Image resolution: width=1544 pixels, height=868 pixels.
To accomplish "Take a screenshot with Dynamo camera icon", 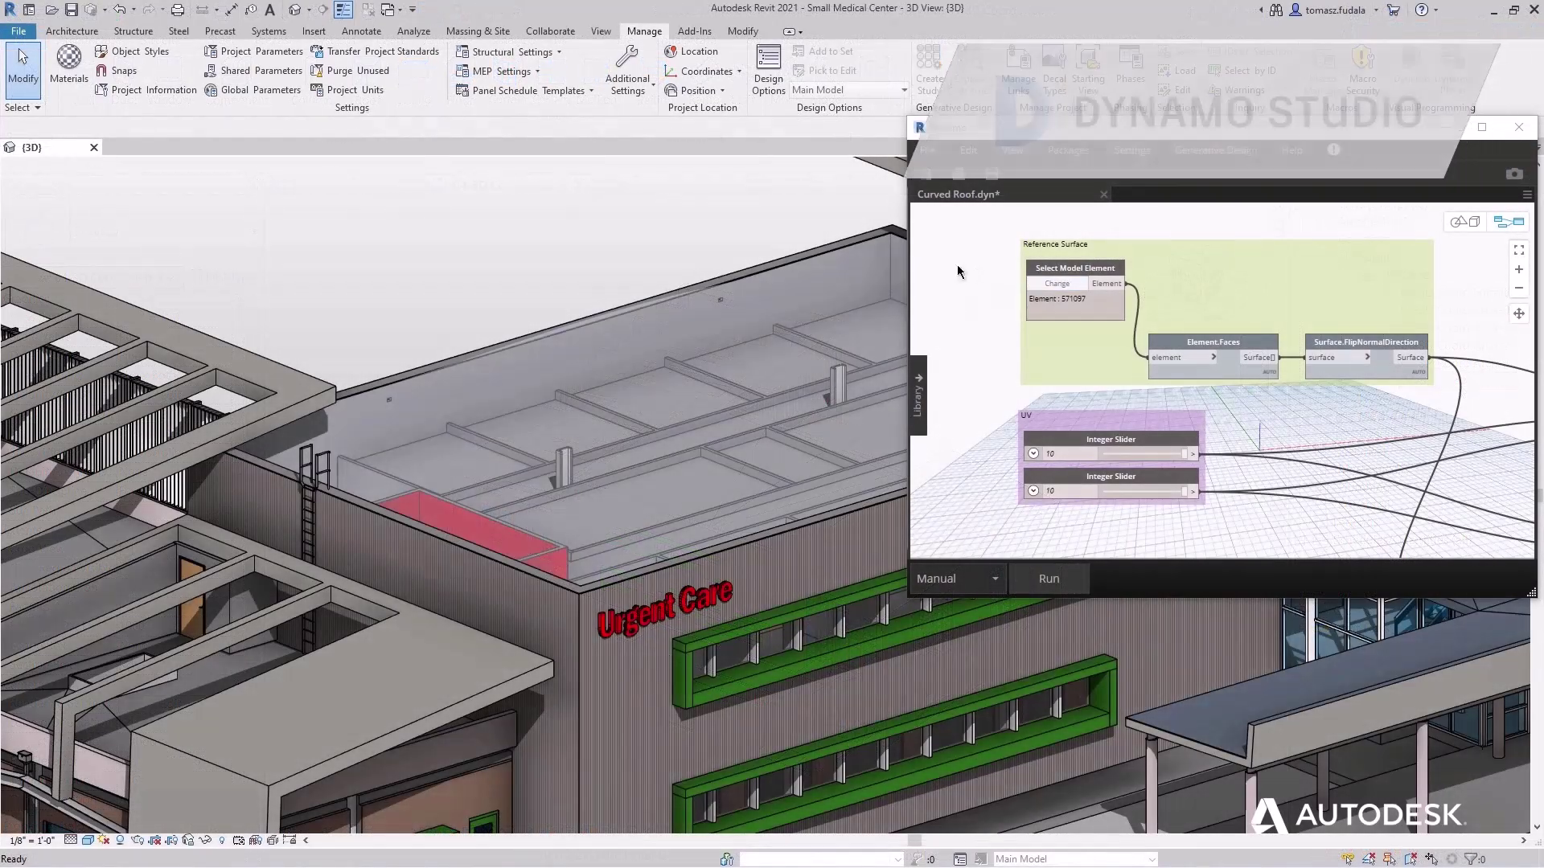I will (1515, 174).
